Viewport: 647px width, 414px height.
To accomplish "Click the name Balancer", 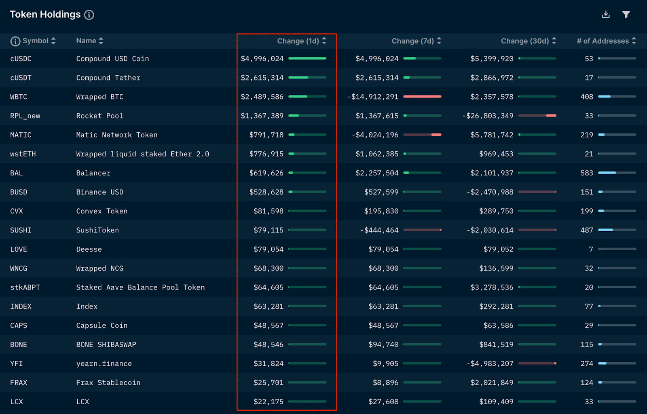I will pos(93,173).
